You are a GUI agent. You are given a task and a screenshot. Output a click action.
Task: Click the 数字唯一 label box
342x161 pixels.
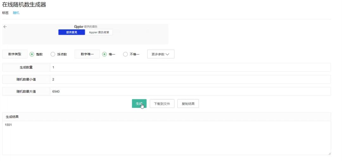coord(87,54)
